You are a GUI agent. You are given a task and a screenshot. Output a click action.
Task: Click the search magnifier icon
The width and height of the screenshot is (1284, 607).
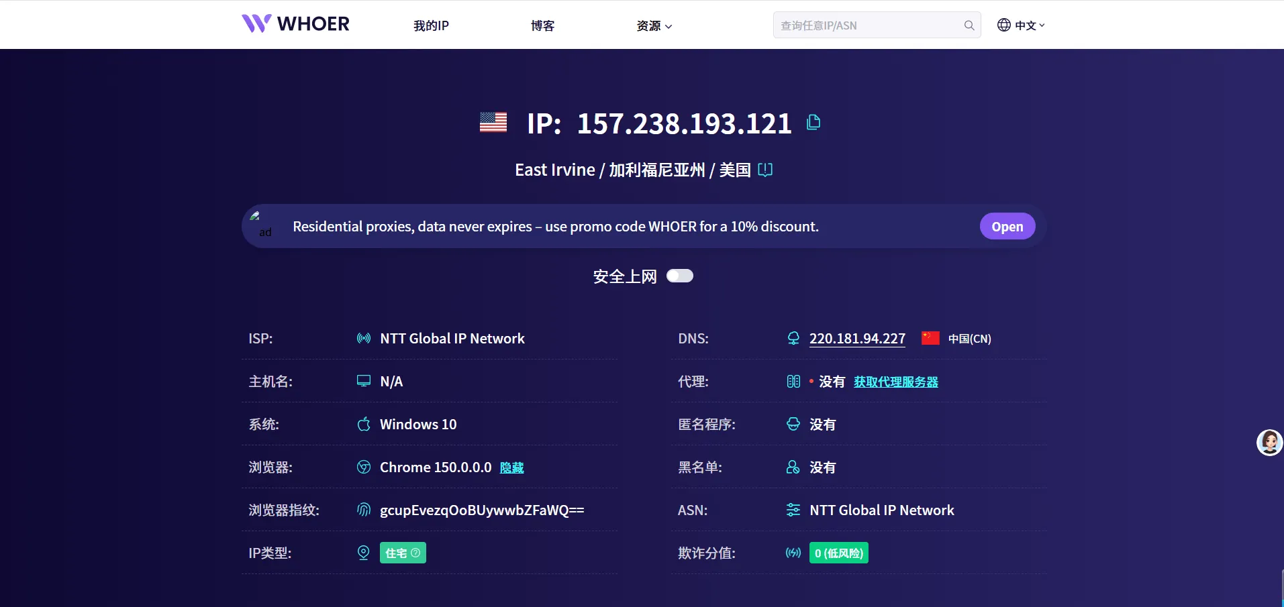click(x=969, y=25)
